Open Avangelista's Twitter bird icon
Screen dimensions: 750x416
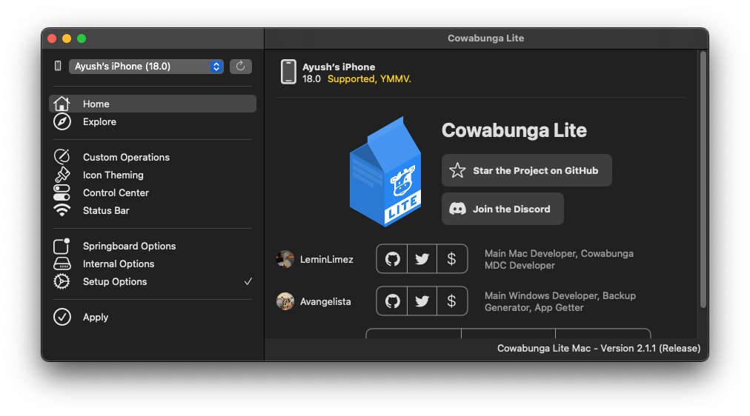[x=422, y=301]
